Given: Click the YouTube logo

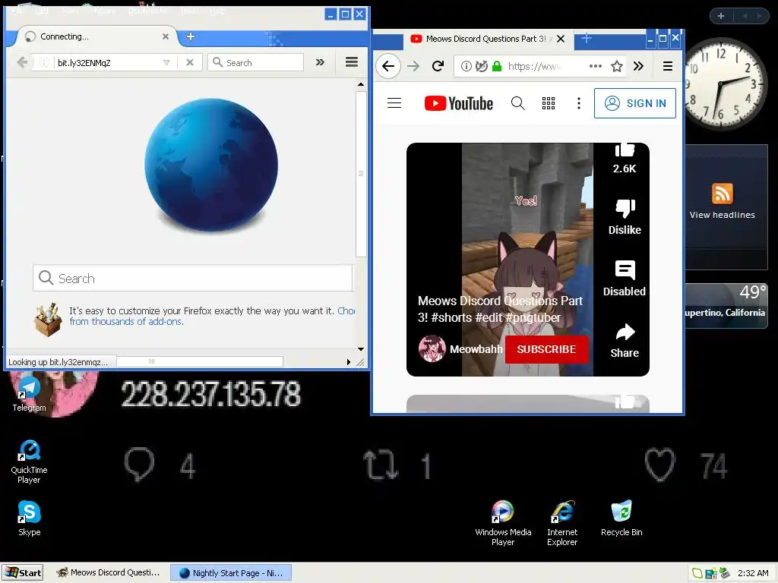Looking at the screenshot, I should coord(459,103).
